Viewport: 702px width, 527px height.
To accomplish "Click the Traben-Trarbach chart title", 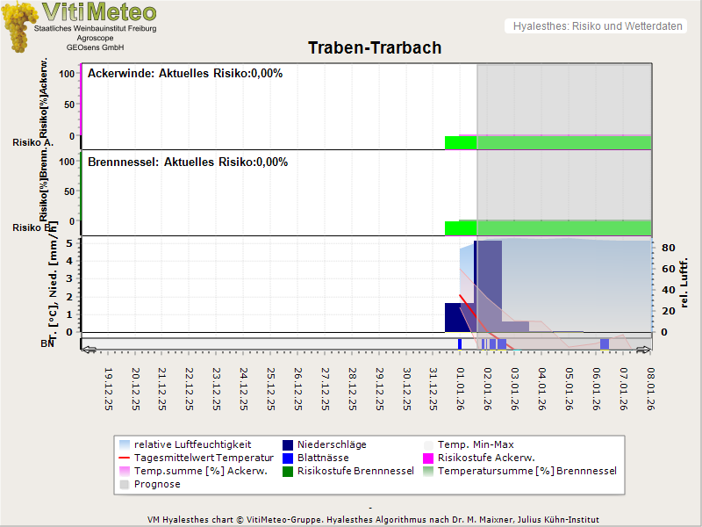I will [375, 47].
